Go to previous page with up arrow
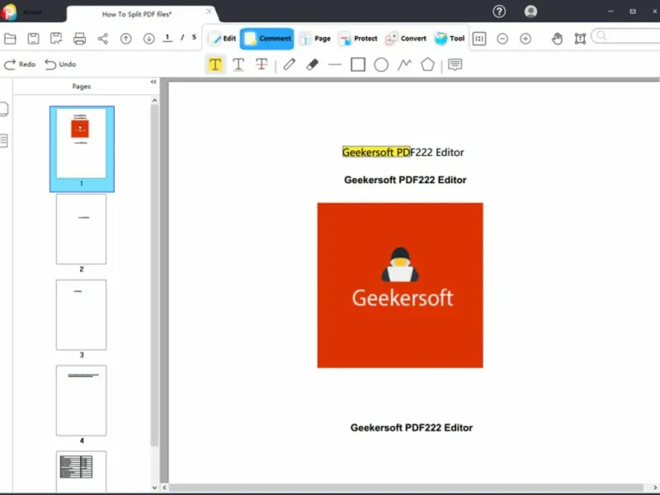660x495 pixels. (x=126, y=39)
